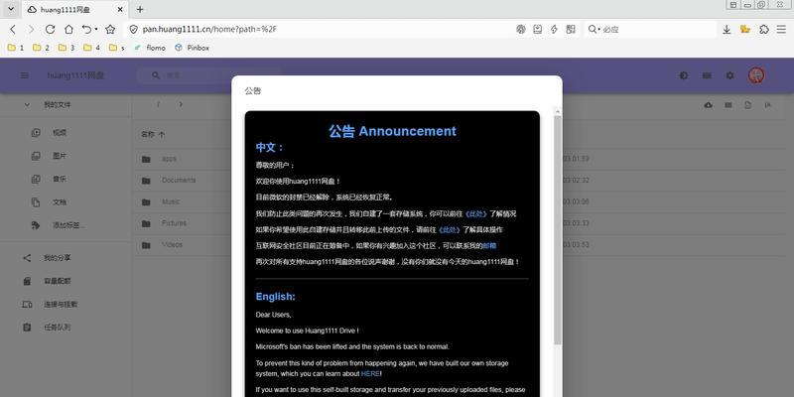Collapse the 我的文件 tree section
Screen dimensions: 794x397
27,105
